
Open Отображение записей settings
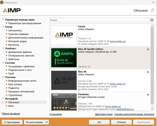(x=21, y=56)
